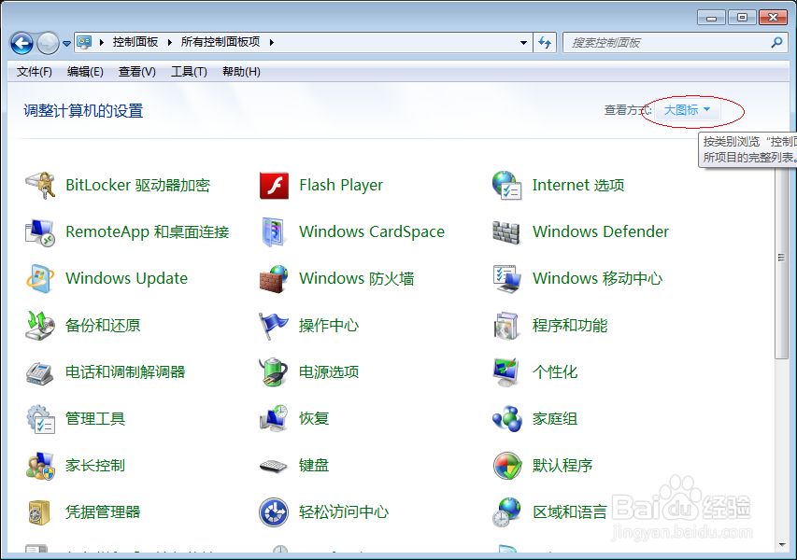
Task: Open the 帮助(H) menu
Action: 241,72
